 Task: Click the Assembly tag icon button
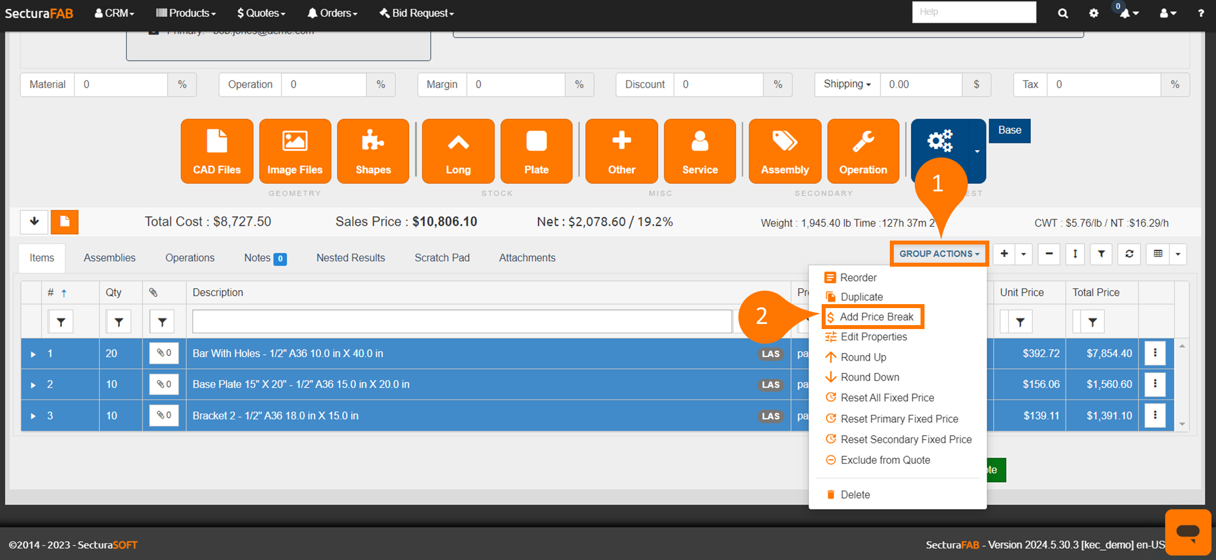click(x=784, y=151)
